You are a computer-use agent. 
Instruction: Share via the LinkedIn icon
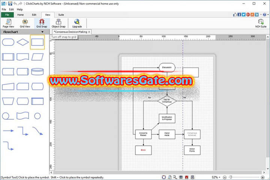(257, 15)
